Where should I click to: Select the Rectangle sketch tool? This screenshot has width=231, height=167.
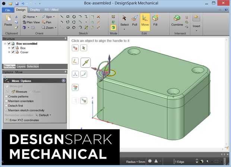pyautogui.click(x=68, y=17)
